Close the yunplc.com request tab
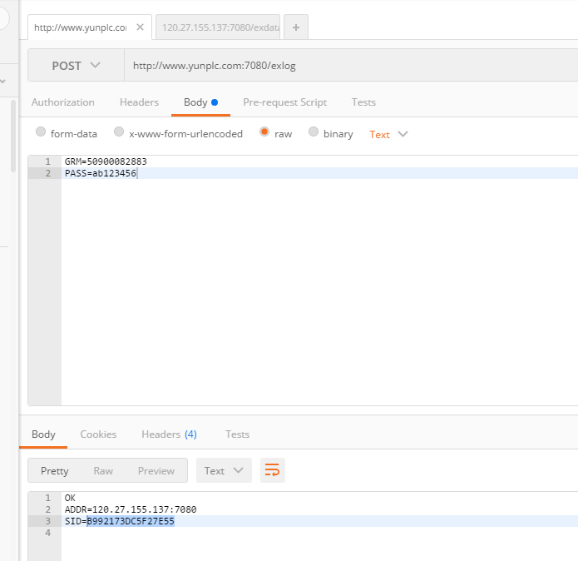578x561 pixels. click(x=140, y=27)
